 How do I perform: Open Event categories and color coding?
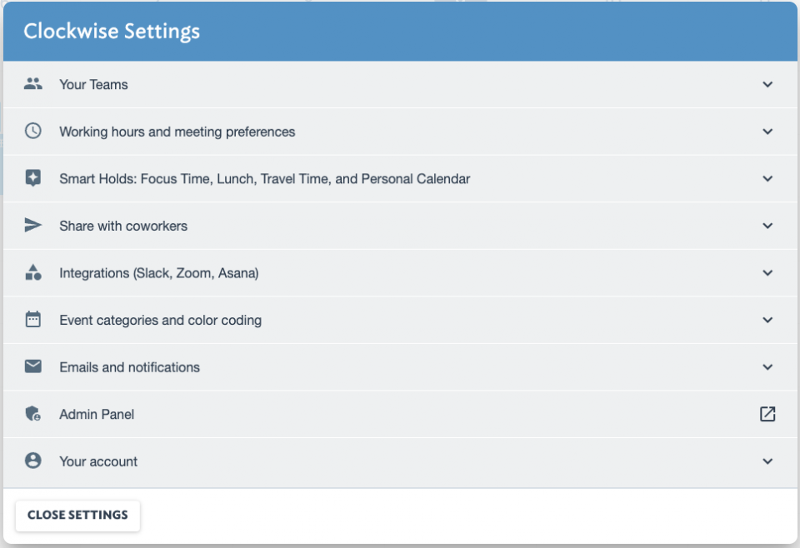pyautogui.click(x=400, y=320)
